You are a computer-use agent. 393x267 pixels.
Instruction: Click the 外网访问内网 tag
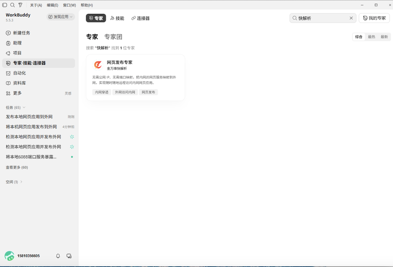click(x=125, y=92)
